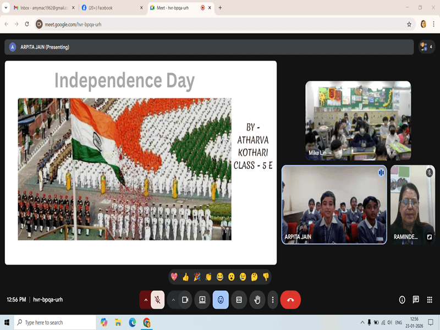Raise hand in the meeting
This screenshot has height=330, width=440.
pyautogui.click(x=257, y=300)
